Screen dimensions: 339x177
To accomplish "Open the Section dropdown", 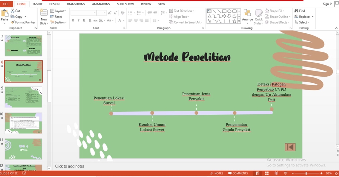I will click(x=58, y=22).
